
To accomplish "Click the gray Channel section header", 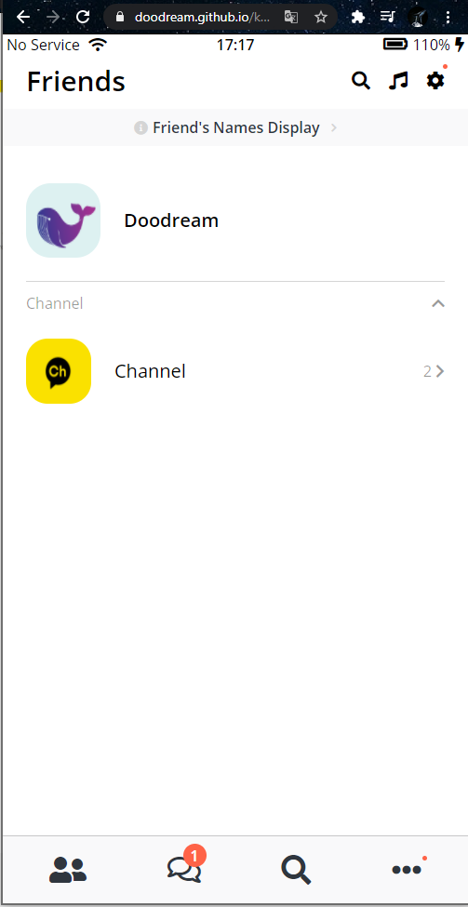I will click(x=54, y=303).
